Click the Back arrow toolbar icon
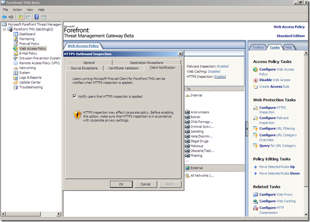The width and height of the screenshot is (310, 222). (4, 17)
